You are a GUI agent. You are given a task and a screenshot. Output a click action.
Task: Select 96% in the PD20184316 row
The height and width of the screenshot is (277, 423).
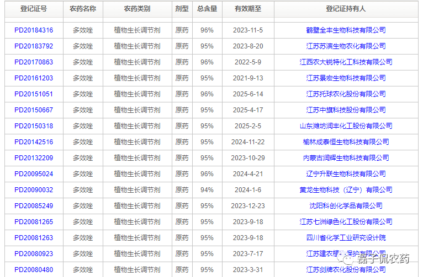[207, 30]
